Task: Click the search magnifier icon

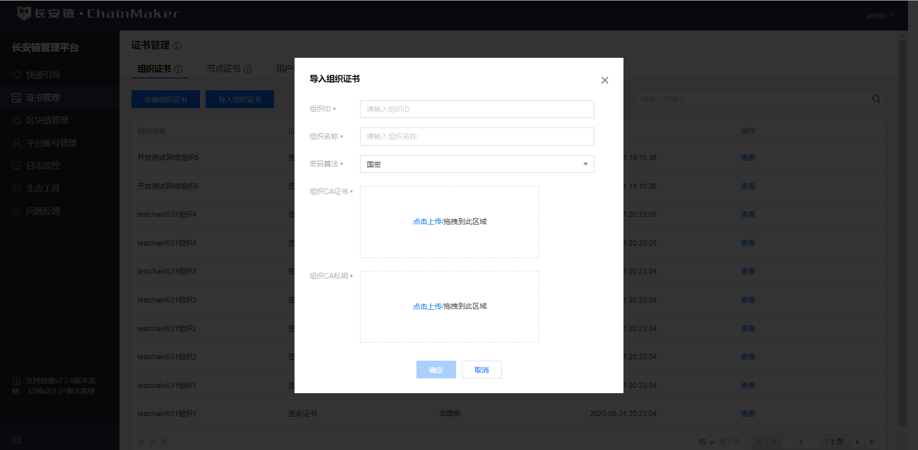Action: [x=876, y=99]
